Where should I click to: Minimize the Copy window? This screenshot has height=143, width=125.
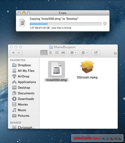pos(24,13)
